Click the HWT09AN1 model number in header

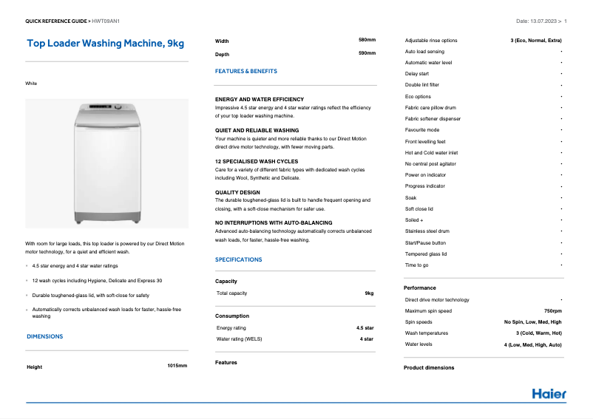106,21
